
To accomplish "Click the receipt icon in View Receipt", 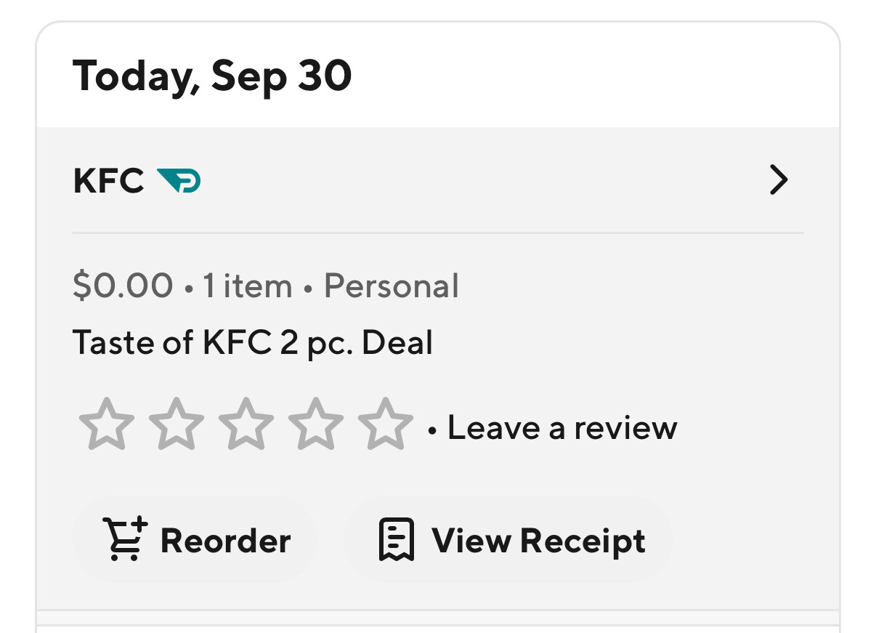I will click(397, 540).
